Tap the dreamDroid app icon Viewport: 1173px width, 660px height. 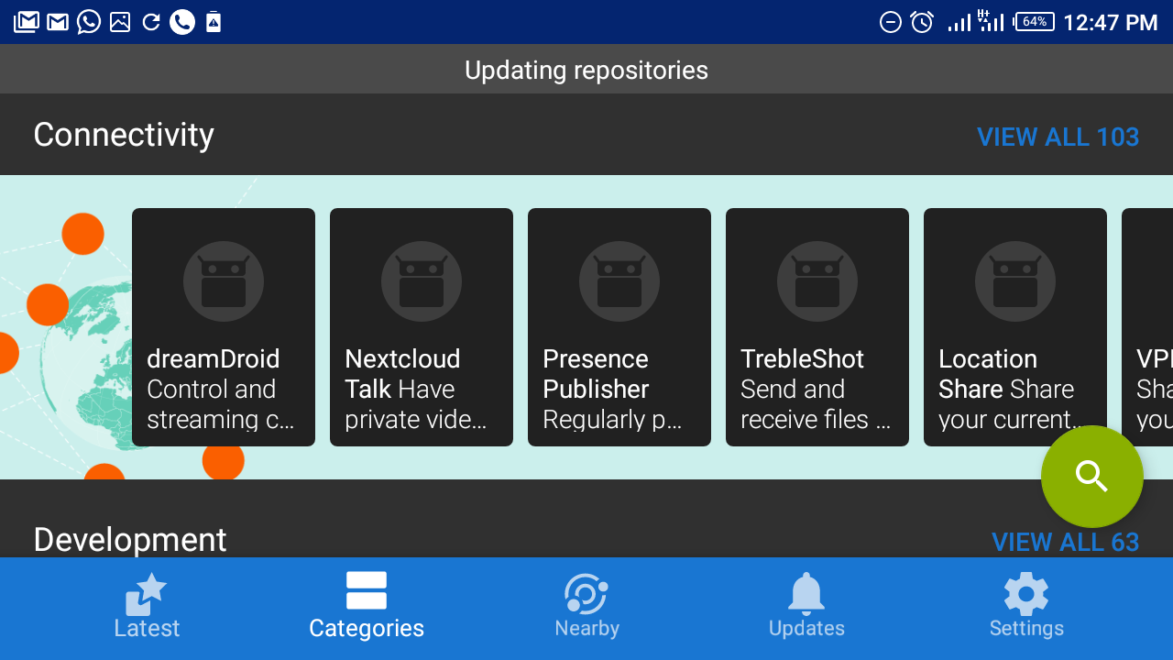coord(224,281)
